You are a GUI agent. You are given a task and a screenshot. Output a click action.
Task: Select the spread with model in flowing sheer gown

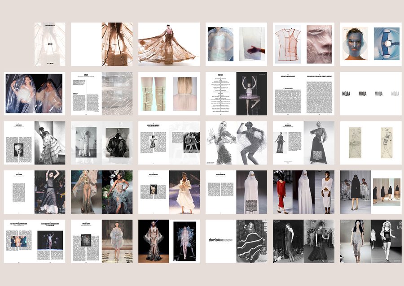click(x=169, y=44)
